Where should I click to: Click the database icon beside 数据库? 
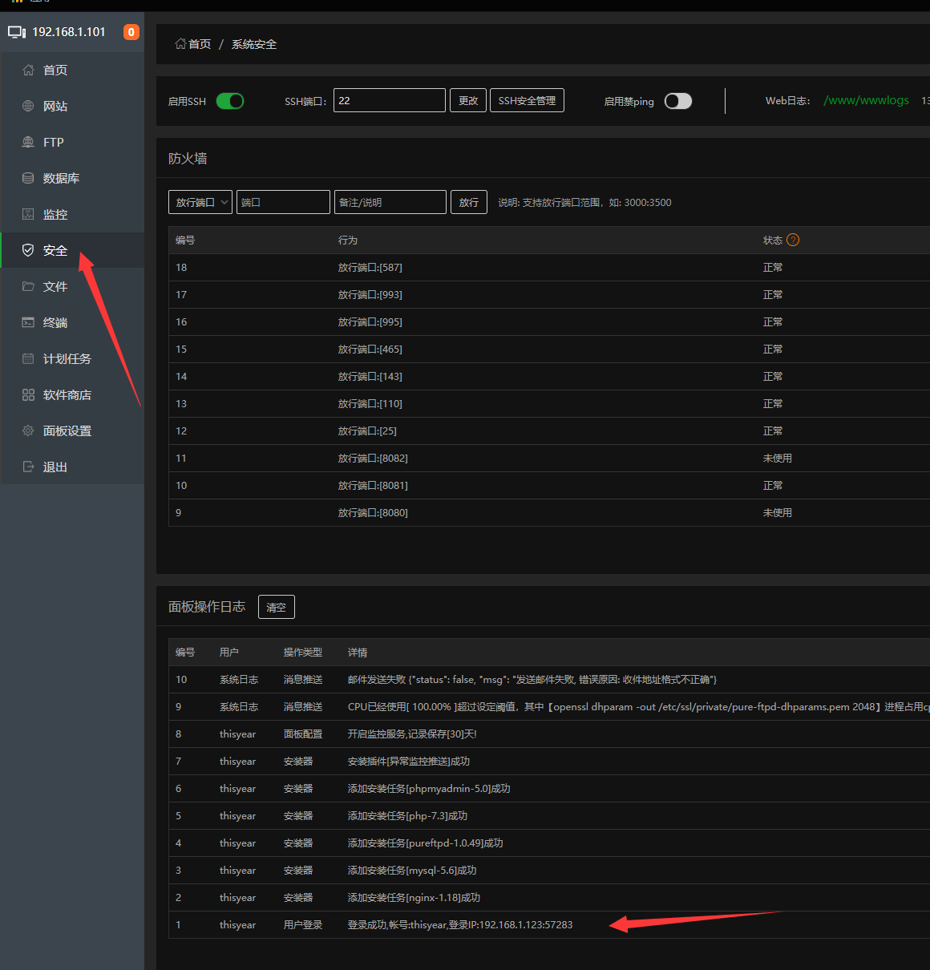[x=28, y=179]
